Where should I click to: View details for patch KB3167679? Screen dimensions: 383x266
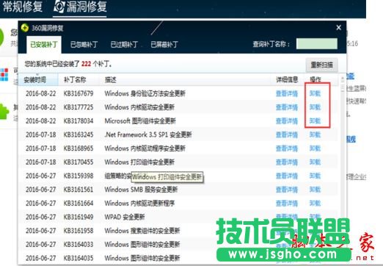point(287,93)
